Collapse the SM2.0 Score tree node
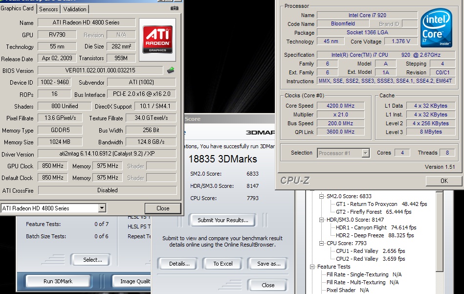This screenshot has width=464, height=294. pos(321,196)
